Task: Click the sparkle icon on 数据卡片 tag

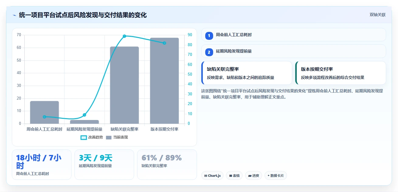Action: pos(268,176)
